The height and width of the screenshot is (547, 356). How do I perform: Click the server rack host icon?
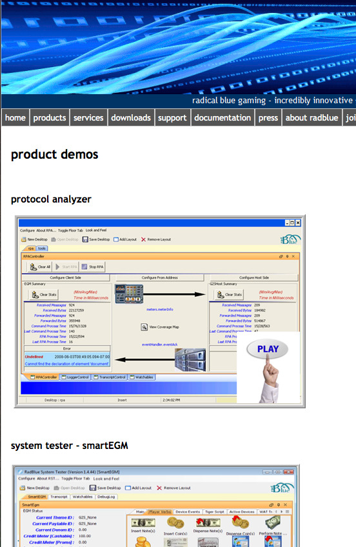tap(190, 359)
